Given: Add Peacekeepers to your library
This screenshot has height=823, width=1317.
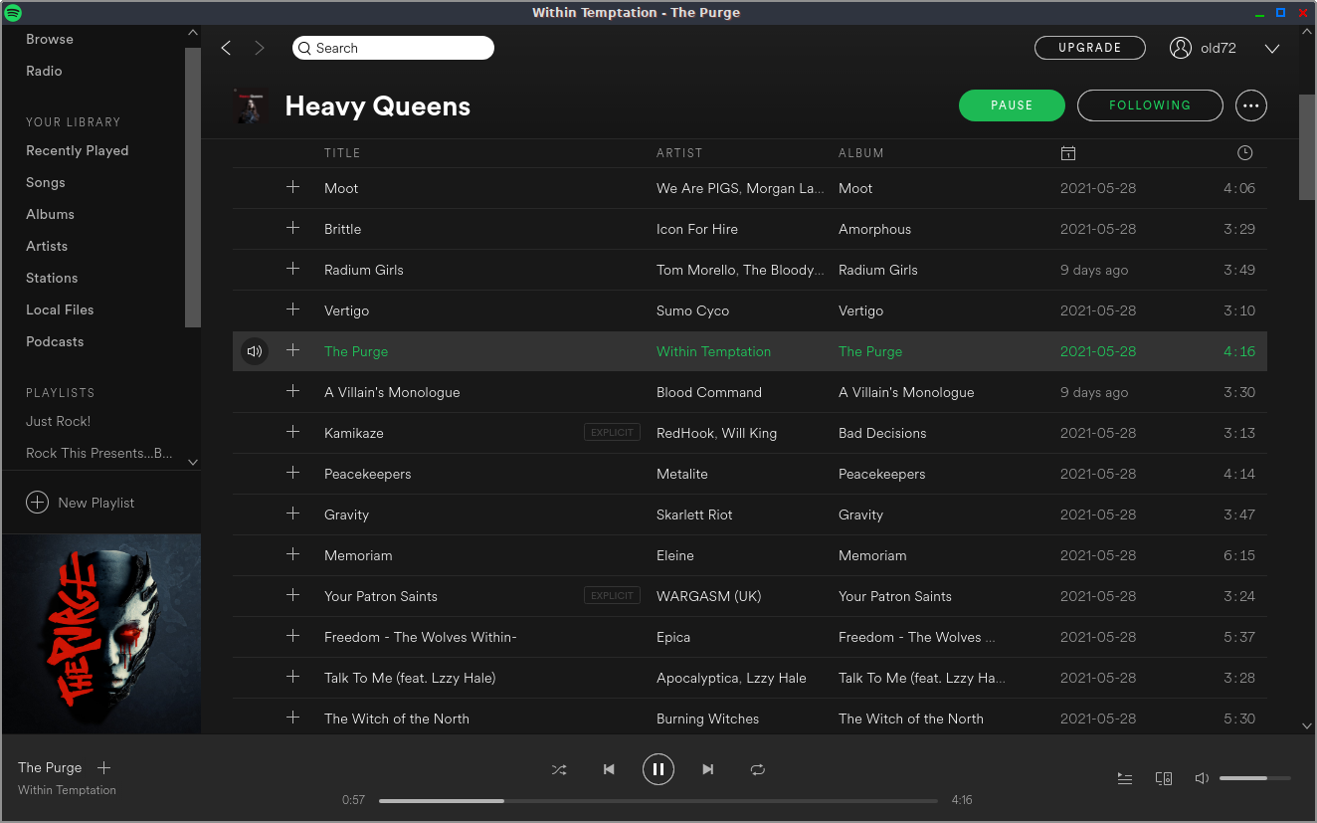Looking at the screenshot, I should (x=292, y=473).
